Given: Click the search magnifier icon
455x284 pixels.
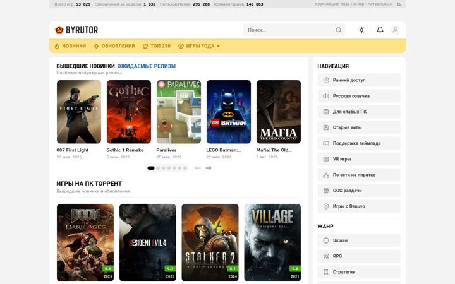Looking at the screenshot, I should [x=339, y=30].
